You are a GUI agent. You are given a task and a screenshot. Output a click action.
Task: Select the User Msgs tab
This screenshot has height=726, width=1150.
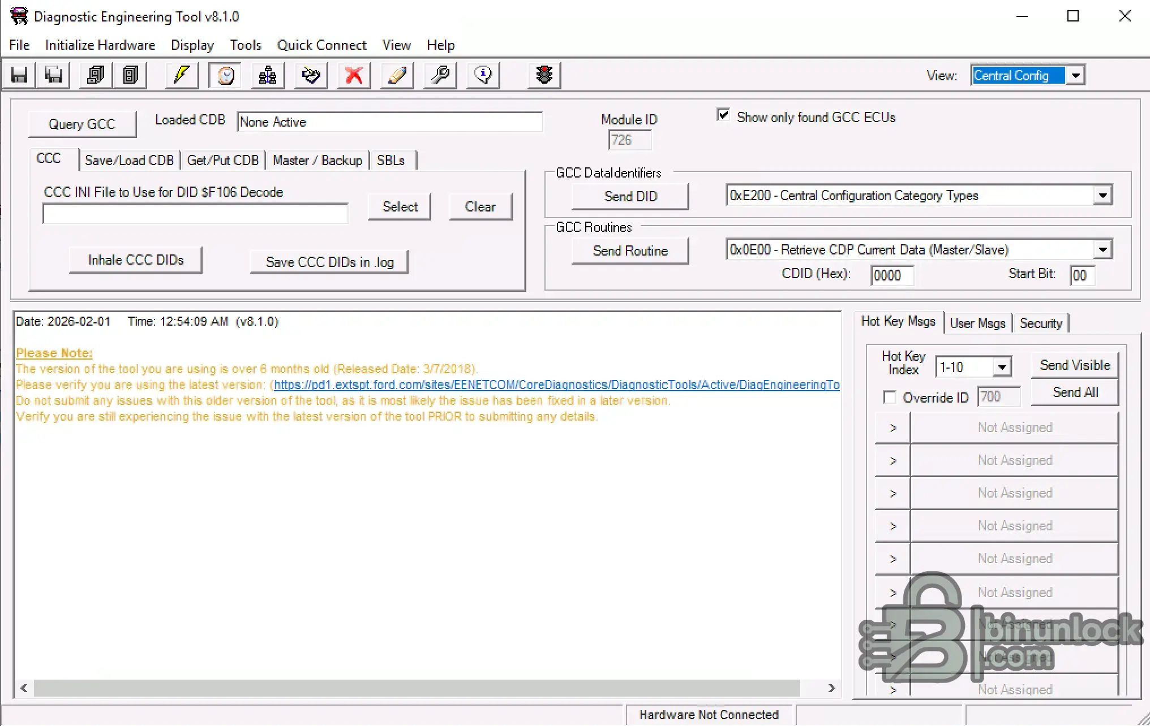click(978, 323)
